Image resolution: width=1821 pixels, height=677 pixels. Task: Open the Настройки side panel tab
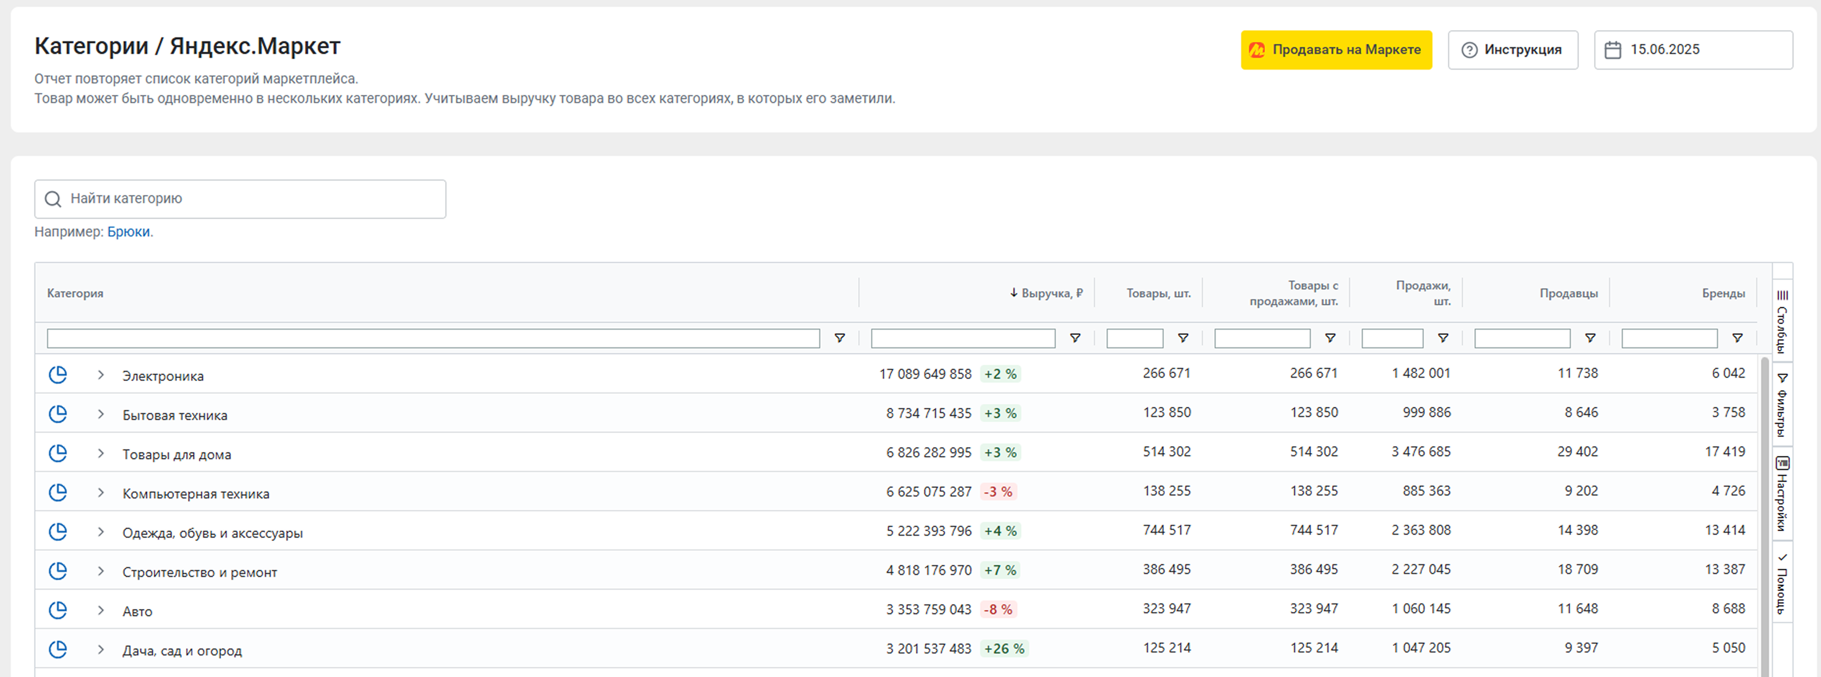pos(1782,494)
